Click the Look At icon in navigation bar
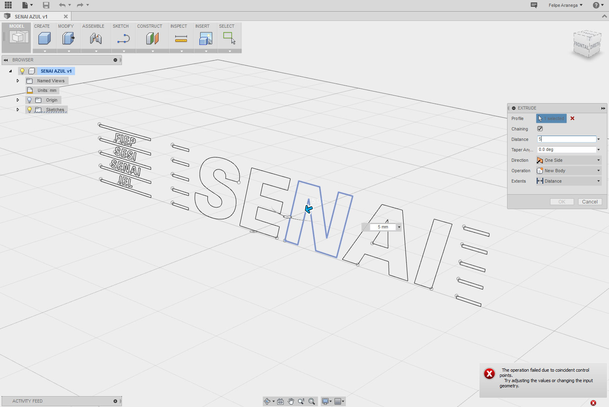The width and height of the screenshot is (609, 407). [280, 401]
